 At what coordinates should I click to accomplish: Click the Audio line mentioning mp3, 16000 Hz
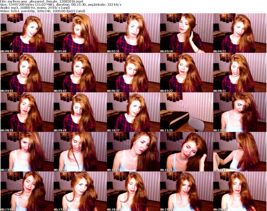35,8
